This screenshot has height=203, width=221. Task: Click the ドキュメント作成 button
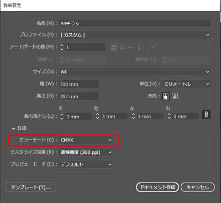click(x=157, y=188)
